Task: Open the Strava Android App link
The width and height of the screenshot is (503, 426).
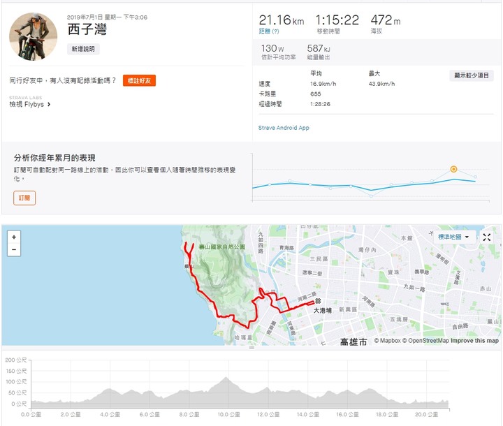Action: [x=284, y=128]
